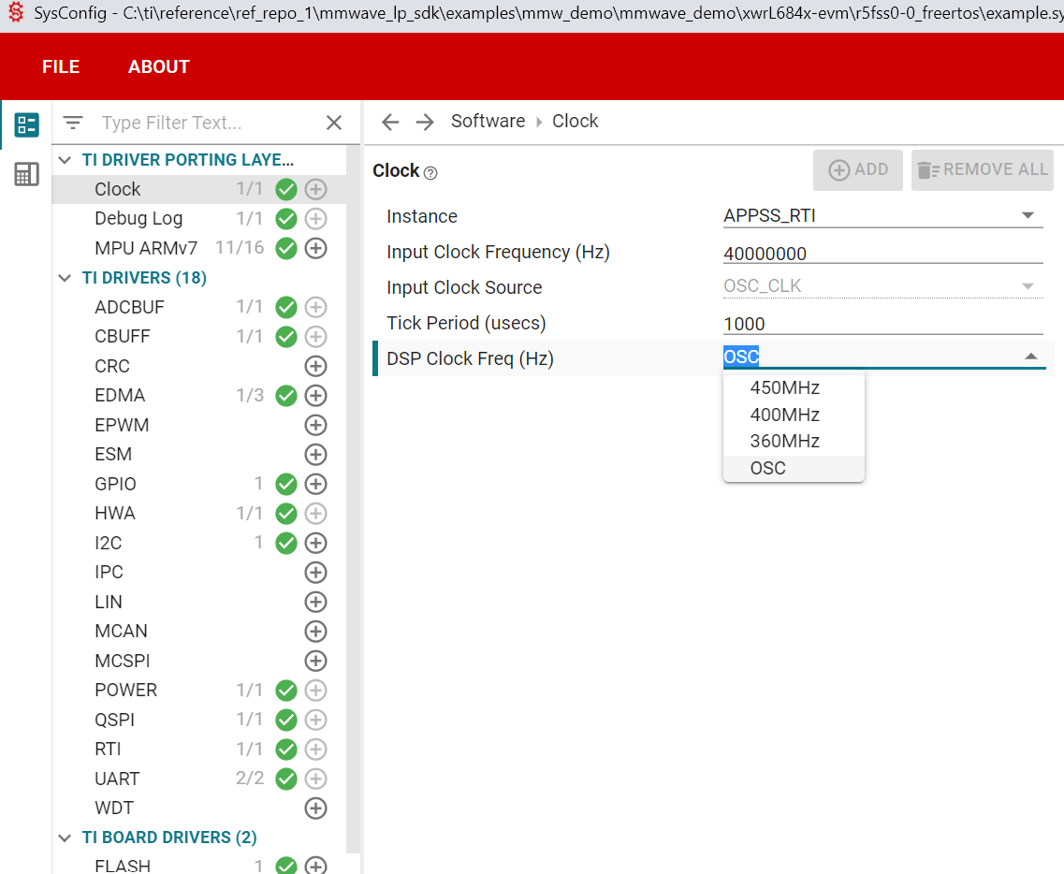This screenshot has height=874, width=1064.
Task: Open the calculator-style sidebar view icon
Action: (x=26, y=174)
